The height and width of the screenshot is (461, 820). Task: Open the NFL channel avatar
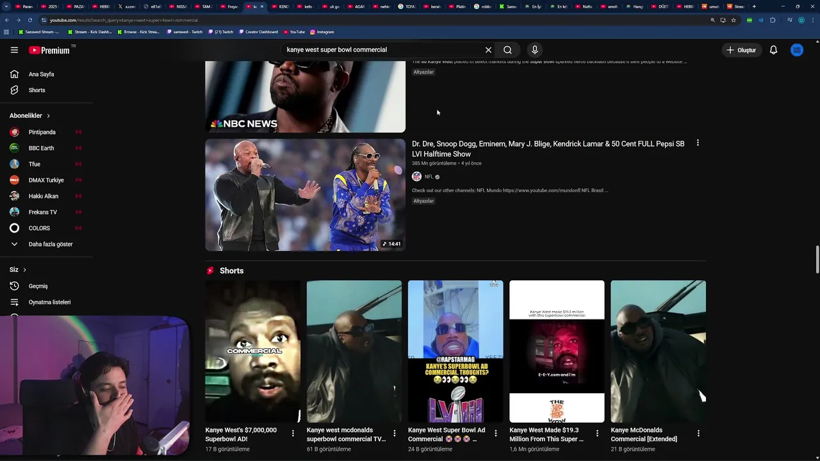[x=416, y=177]
